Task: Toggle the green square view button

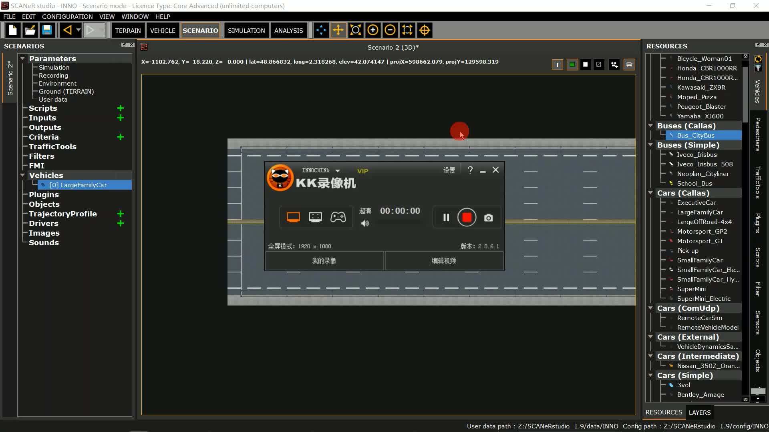Action: coord(572,65)
